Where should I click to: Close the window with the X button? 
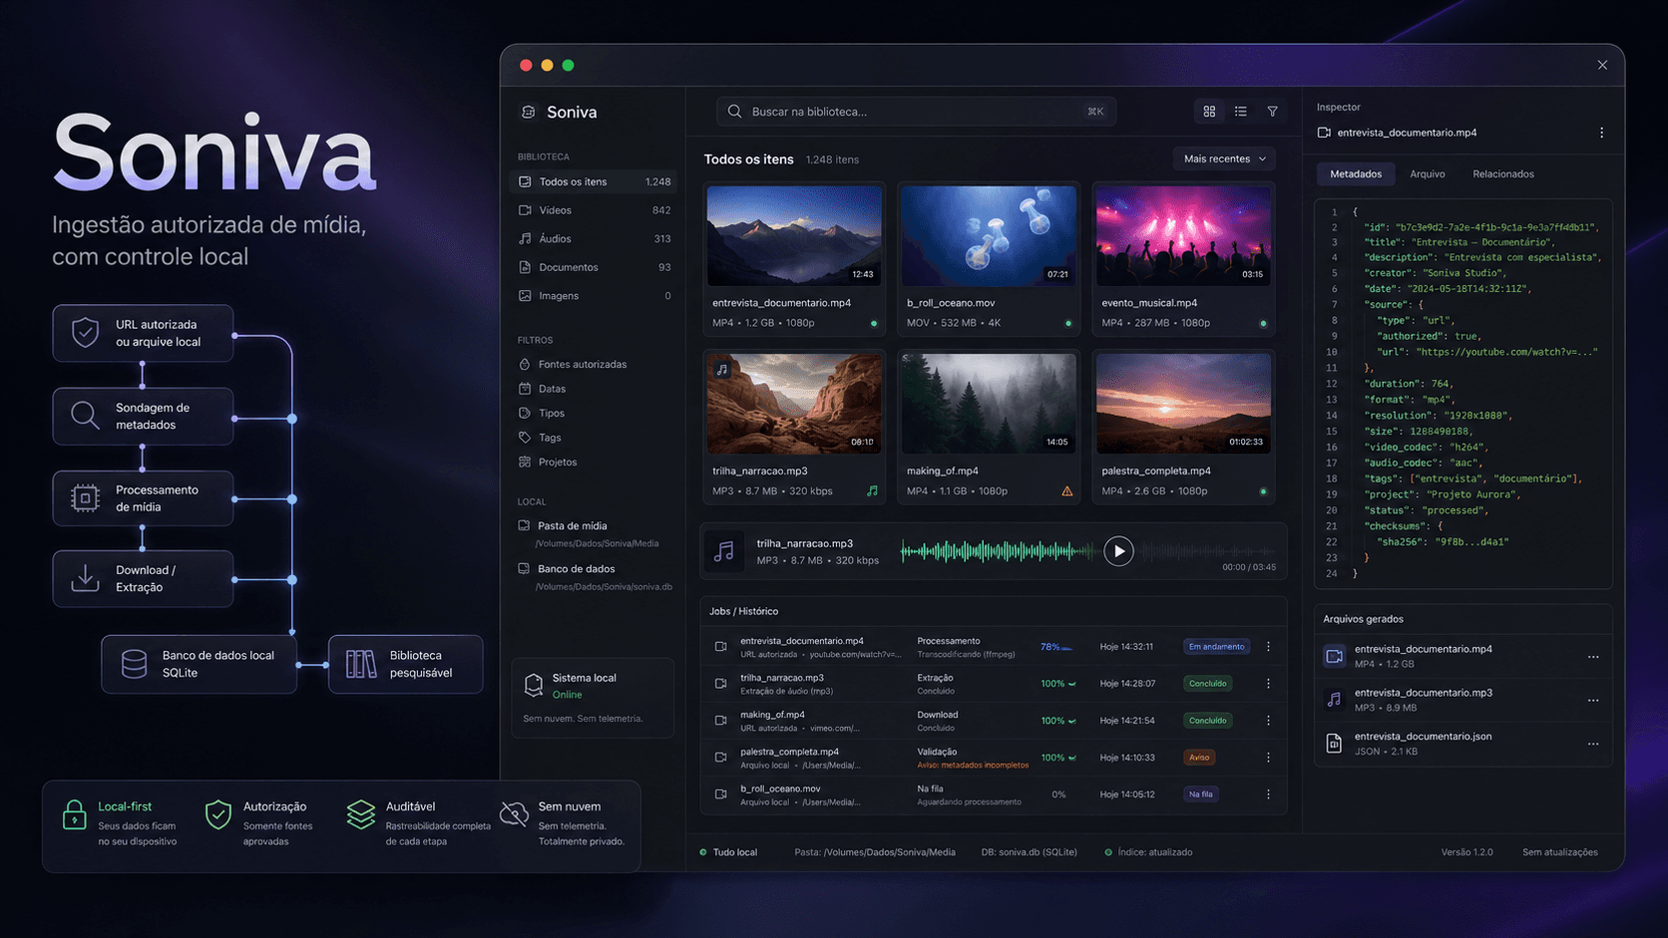pyautogui.click(x=1602, y=65)
